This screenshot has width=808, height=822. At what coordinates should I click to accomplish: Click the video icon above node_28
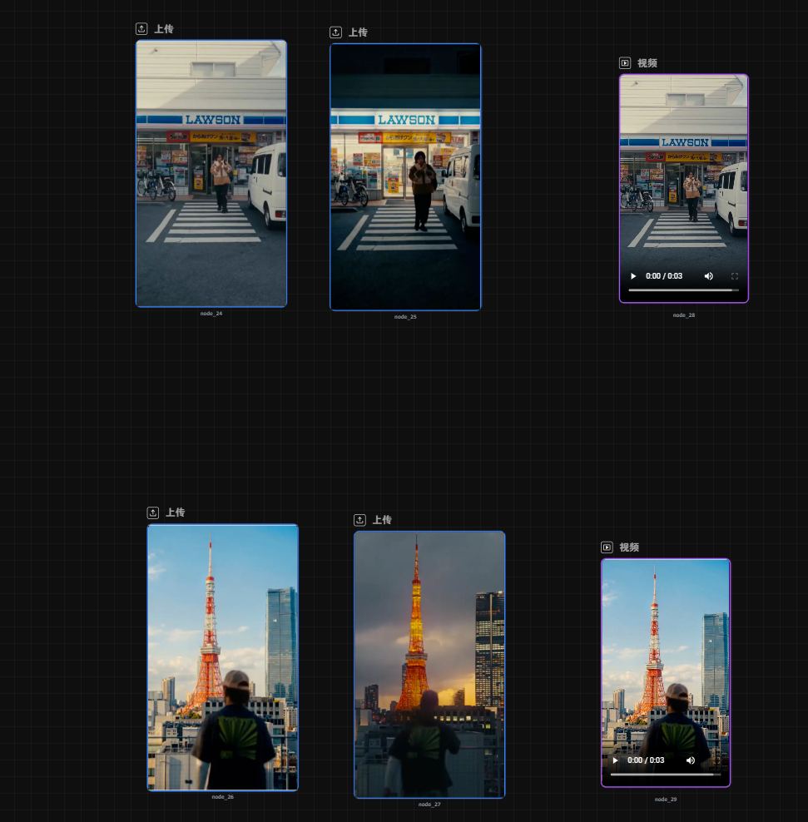click(x=625, y=63)
